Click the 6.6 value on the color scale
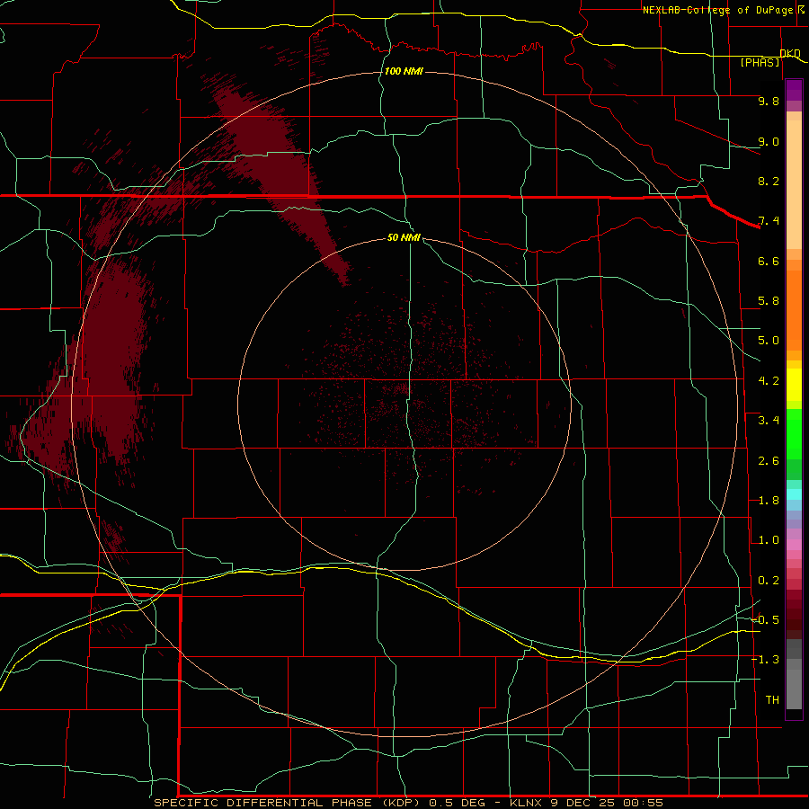Image resolution: width=809 pixels, height=809 pixels. [769, 261]
